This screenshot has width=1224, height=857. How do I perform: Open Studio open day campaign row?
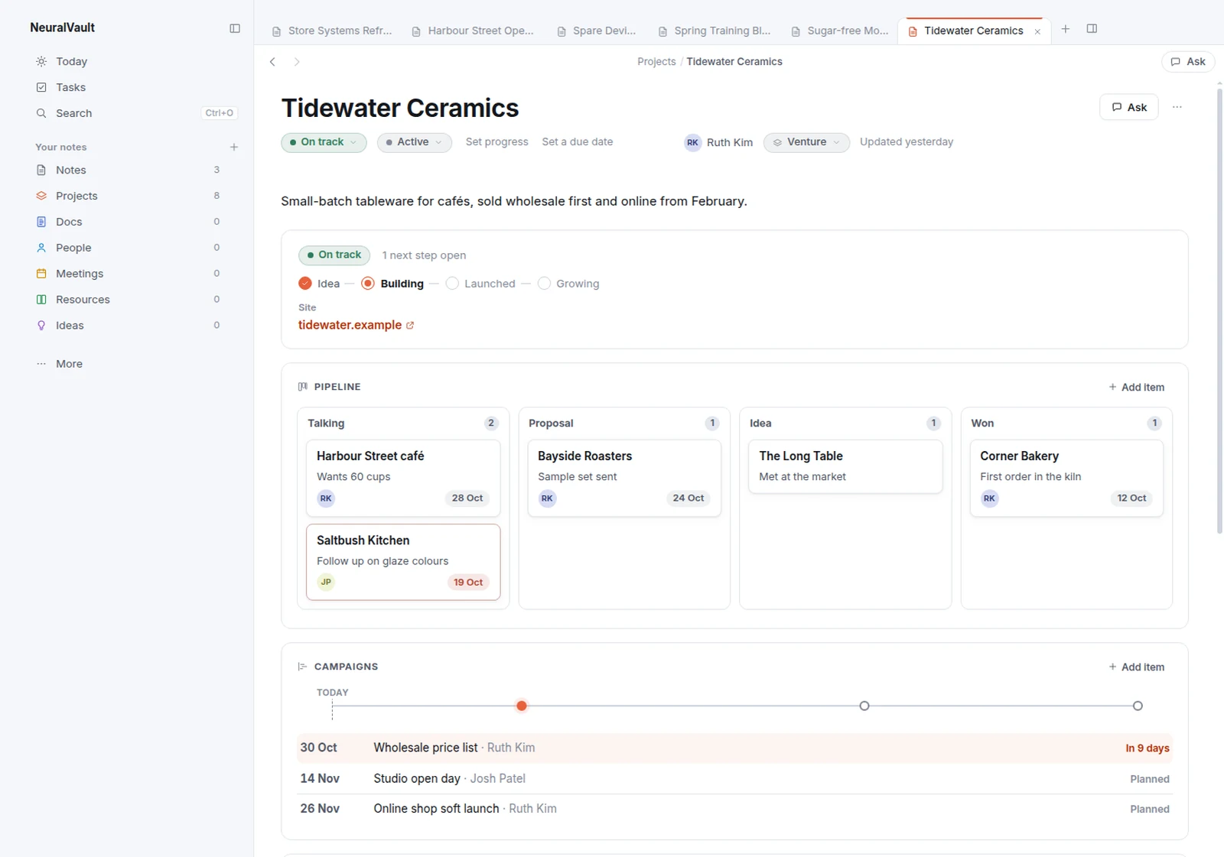tap(734, 779)
